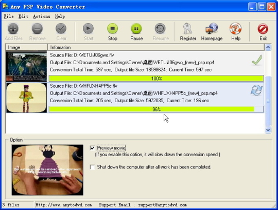
Task: Click the text 'Source File: D:\VHFUXH4PP5c.flv'
Action: pyautogui.click(x=83, y=86)
